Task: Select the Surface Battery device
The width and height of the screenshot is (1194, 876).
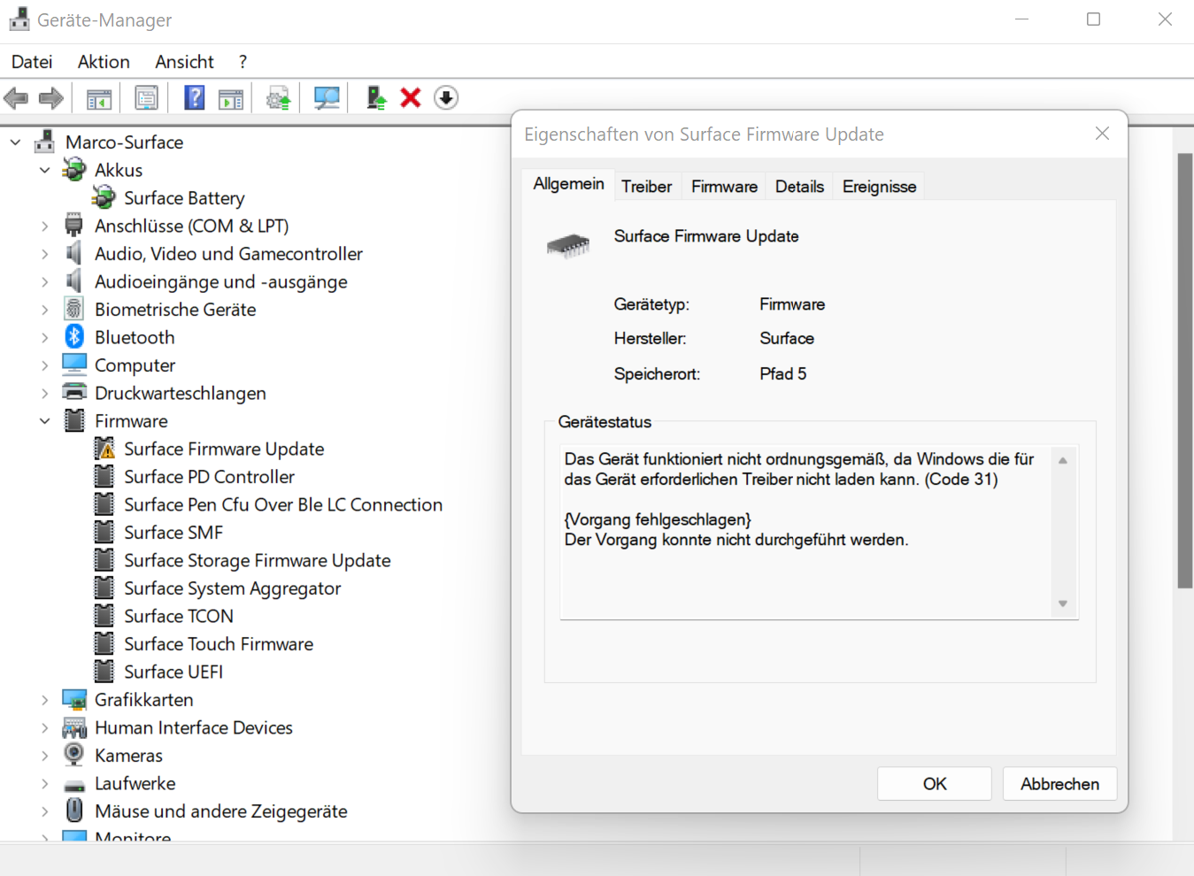Action: point(184,198)
